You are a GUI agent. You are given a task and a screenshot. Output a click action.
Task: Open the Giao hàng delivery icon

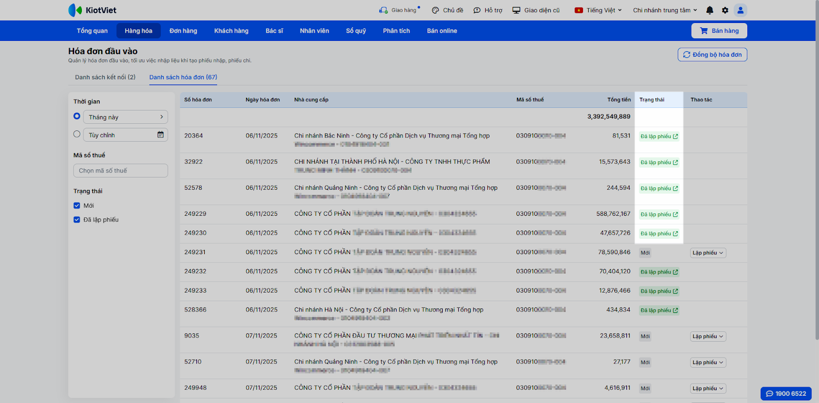[383, 10]
